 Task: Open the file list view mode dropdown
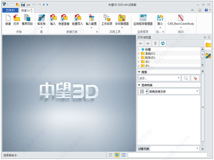(147, 91)
